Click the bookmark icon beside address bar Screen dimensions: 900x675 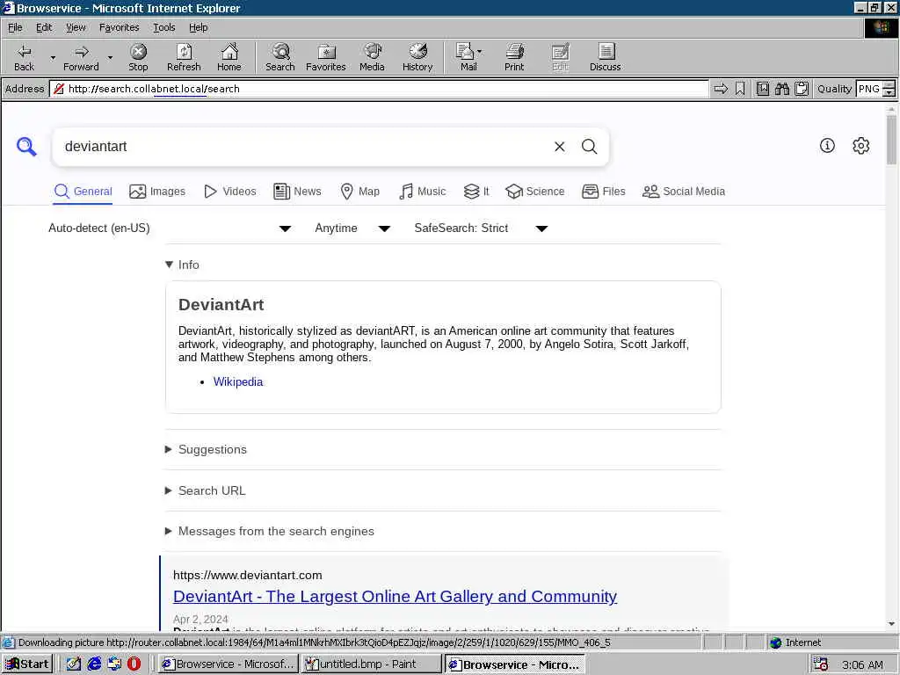click(740, 89)
